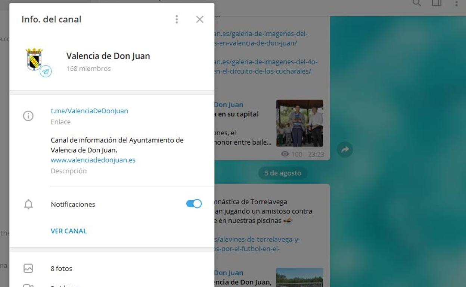This screenshot has width=466, height=287.
Task: Toggle the side panel icon in chat header
Action: point(437,3)
